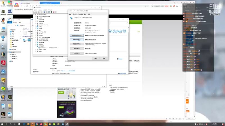Click green update driver icon in Device Manager toolbar

(52, 12)
